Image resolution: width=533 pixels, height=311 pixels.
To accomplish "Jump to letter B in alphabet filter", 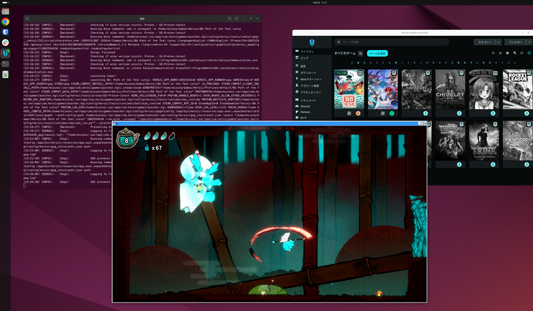I will (358, 63).
